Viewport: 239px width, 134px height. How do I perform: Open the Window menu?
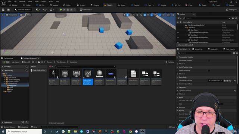pos(22,1)
